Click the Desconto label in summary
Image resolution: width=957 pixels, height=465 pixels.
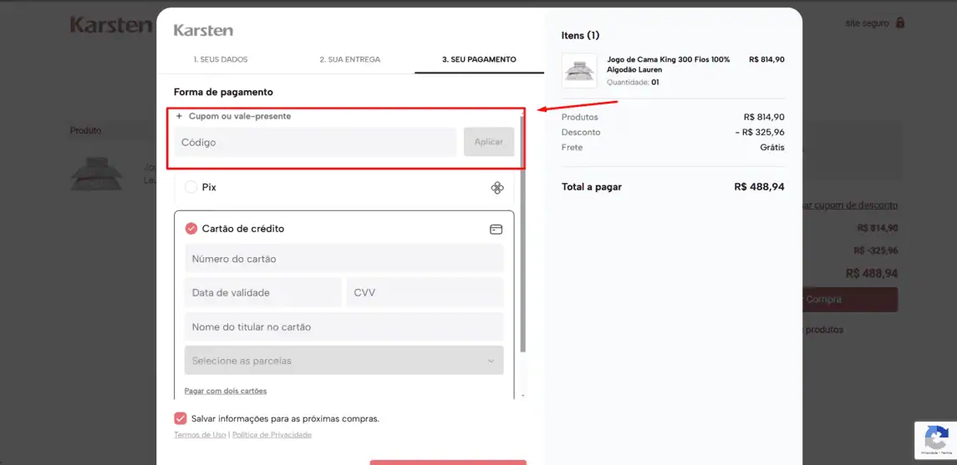[581, 132]
